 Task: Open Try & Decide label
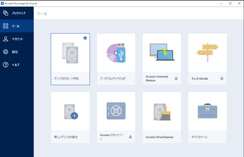pos(200,79)
